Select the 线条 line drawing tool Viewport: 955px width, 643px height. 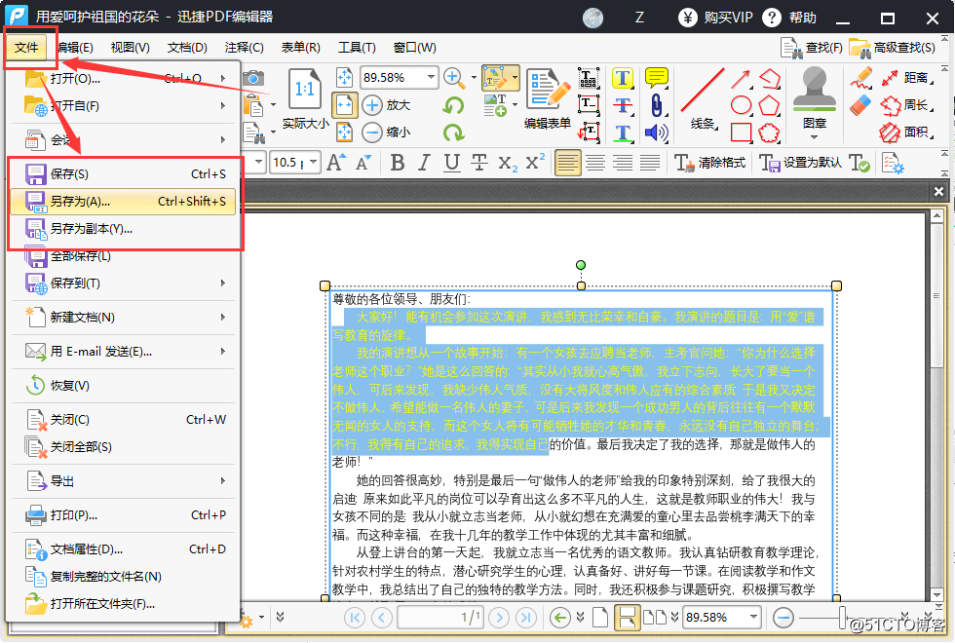point(703,98)
